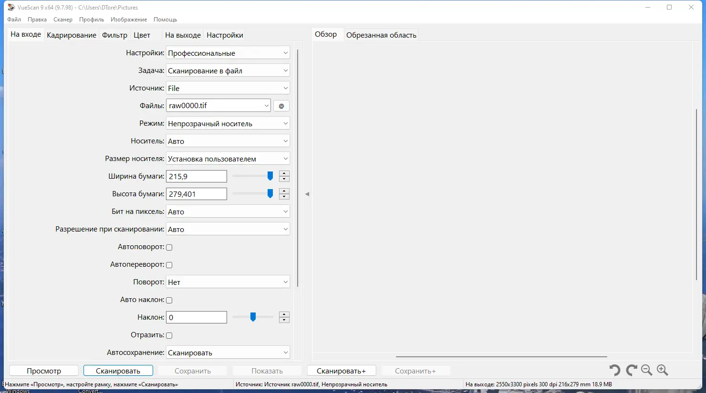Rotate the image left using the counterclockwise icon

coord(615,370)
